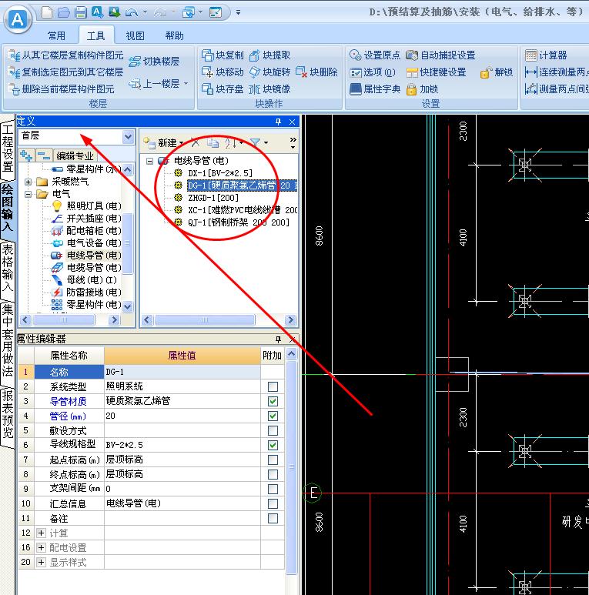Select 块移动 block move tool

[223, 72]
